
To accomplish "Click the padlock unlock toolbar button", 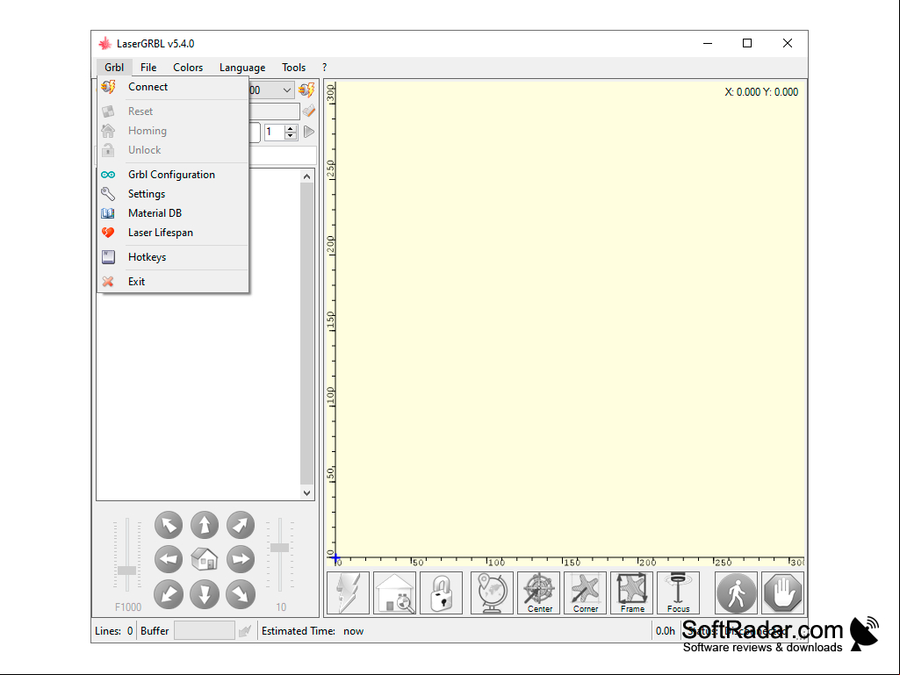I will pos(441,592).
